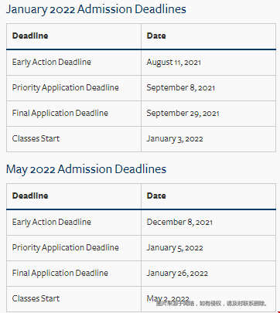The height and width of the screenshot is (313, 280).
Task: Select the Date column header in January table
Action: tap(156, 36)
